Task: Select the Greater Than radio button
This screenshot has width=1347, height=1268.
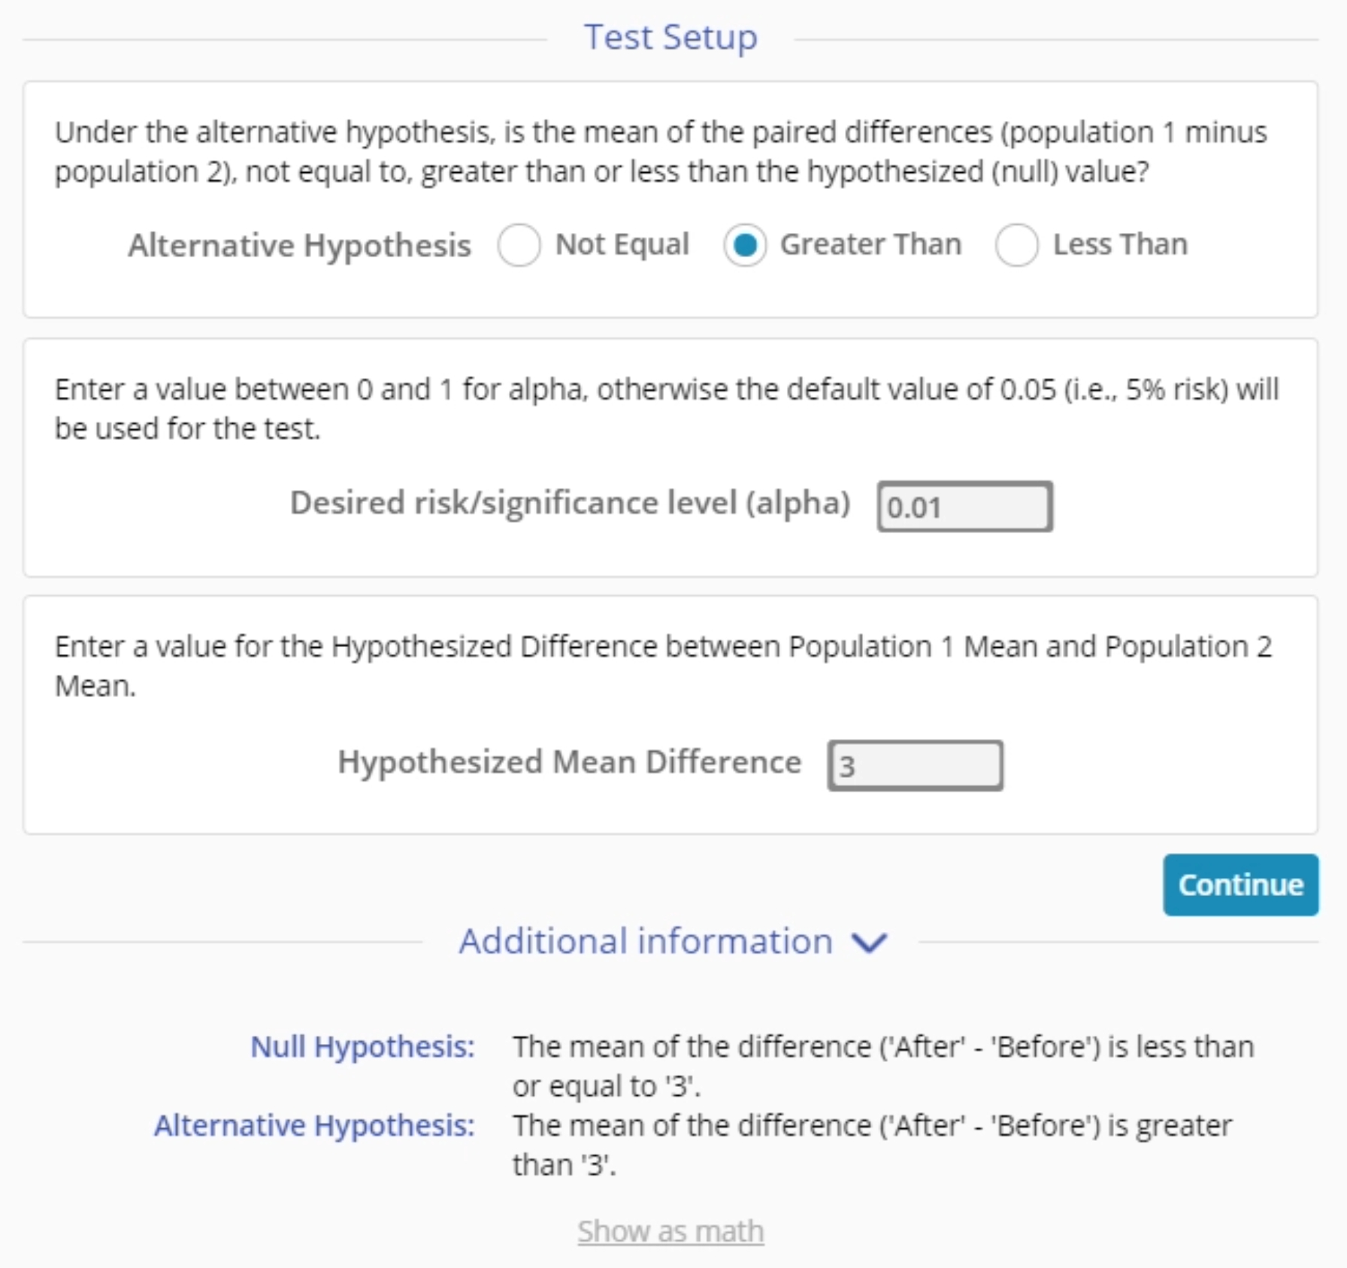Action: pyautogui.click(x=745, y=245)
